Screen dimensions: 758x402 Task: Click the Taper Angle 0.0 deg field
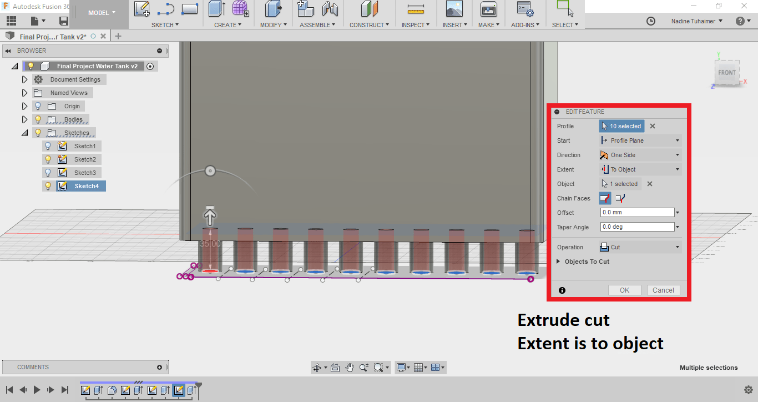point(637,227)
